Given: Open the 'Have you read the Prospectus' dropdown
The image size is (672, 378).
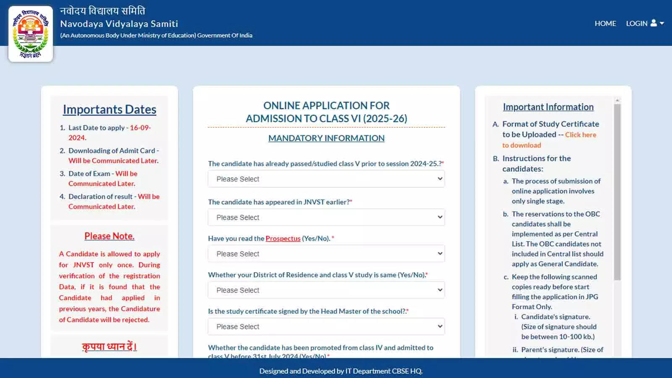Looking at the screenshot, I should point(326,254).
